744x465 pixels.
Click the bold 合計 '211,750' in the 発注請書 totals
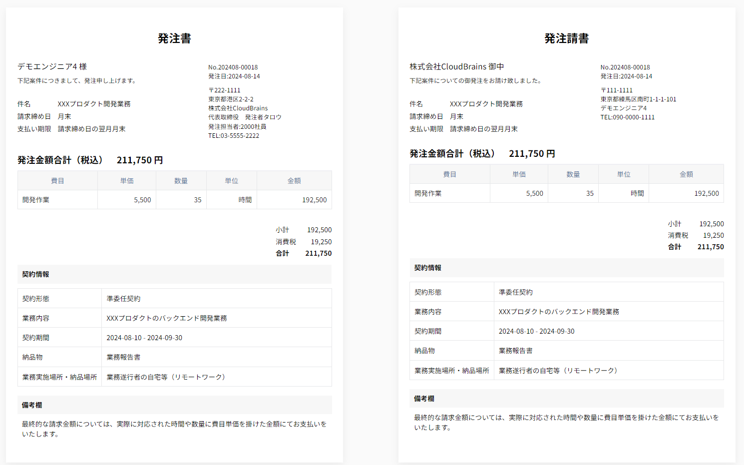tap(711, 247)
